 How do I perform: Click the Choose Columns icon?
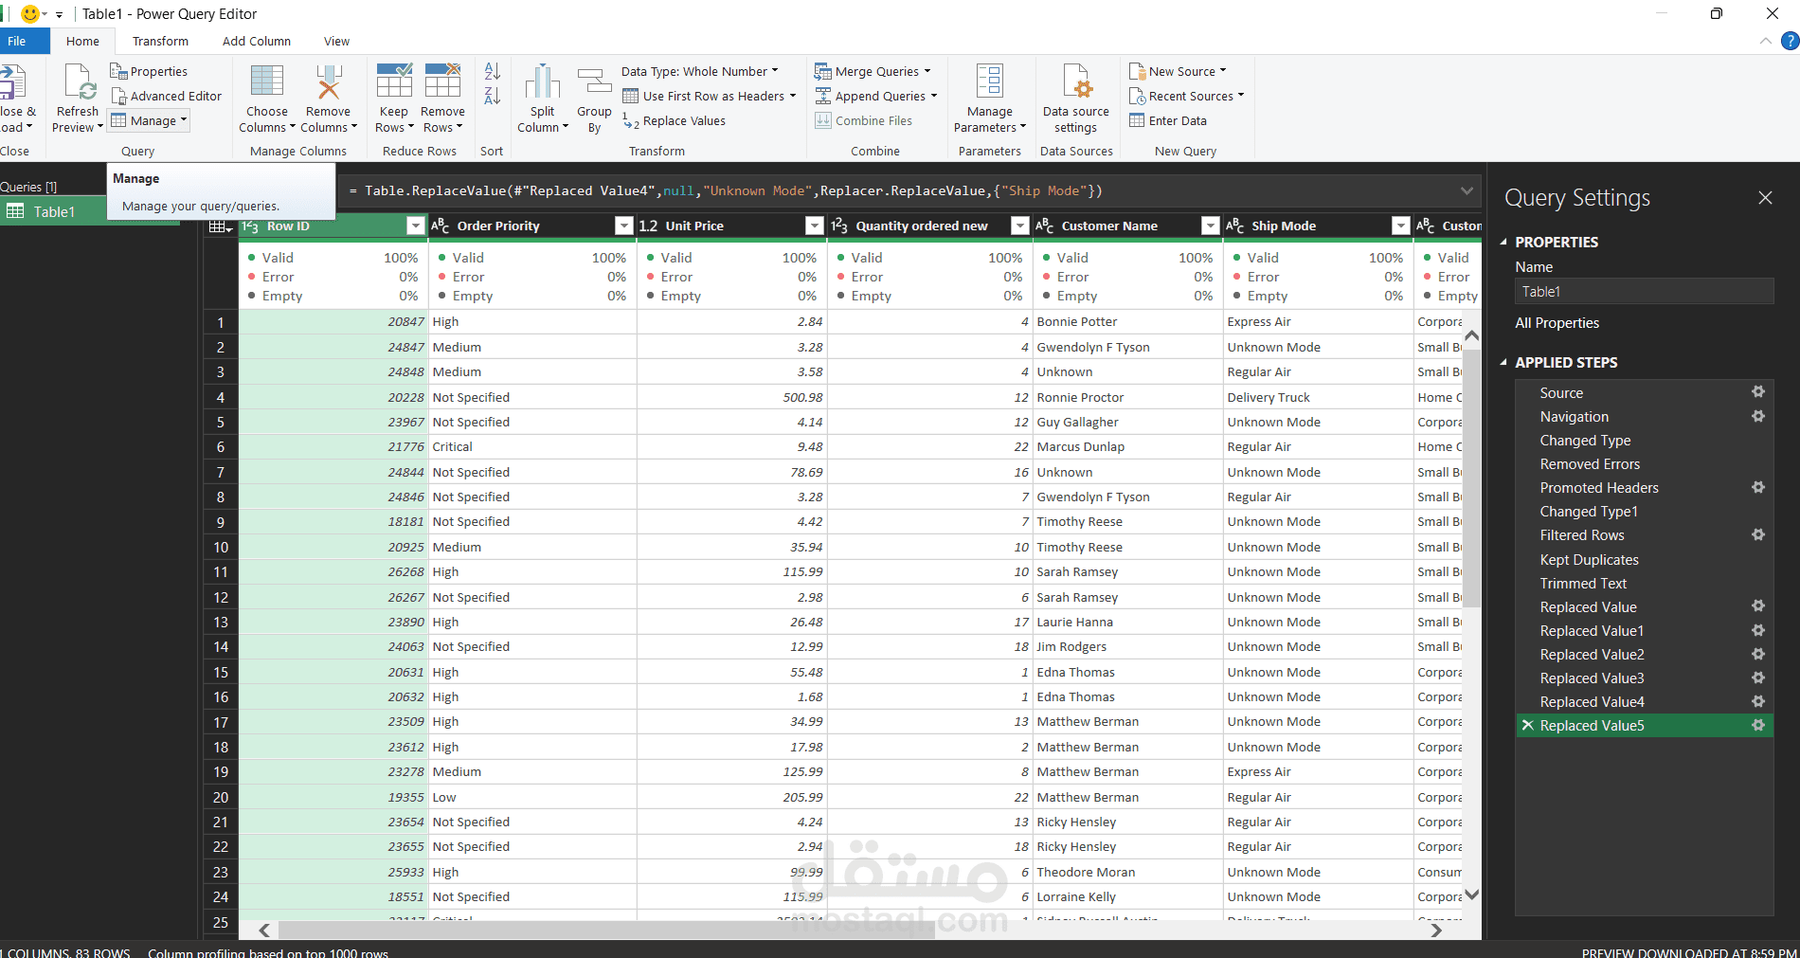tap(267, 81)
